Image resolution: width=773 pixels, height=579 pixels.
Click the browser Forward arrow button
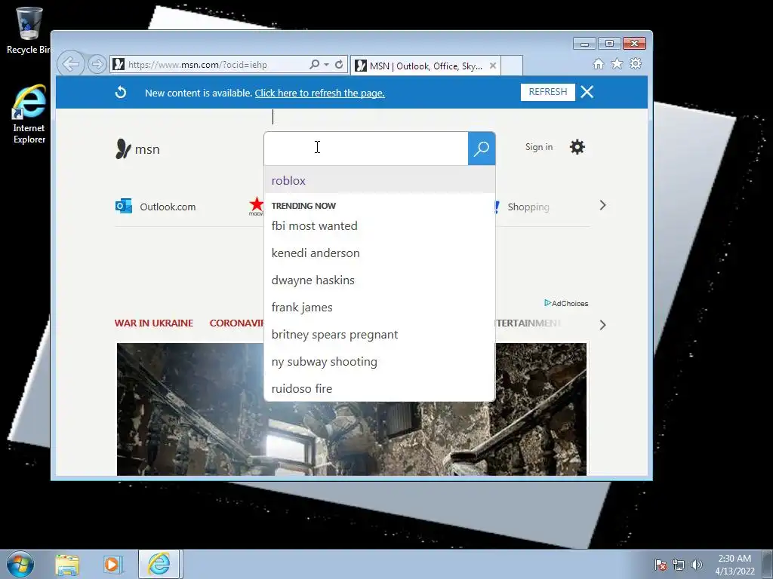pos(97,64)
